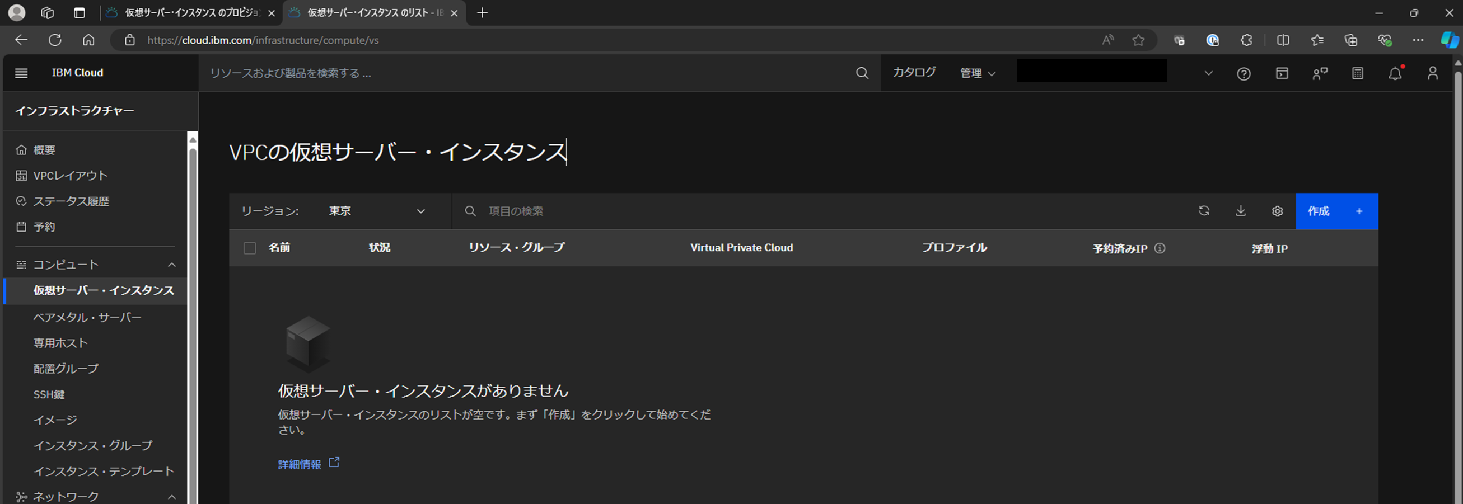
Task: Click inside the 項目の検索 search field
Action: [x=568, y=210]
